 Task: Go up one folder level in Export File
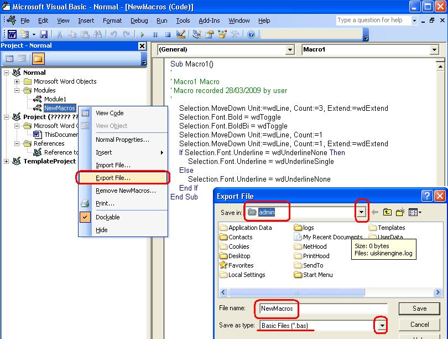point(387,212)
